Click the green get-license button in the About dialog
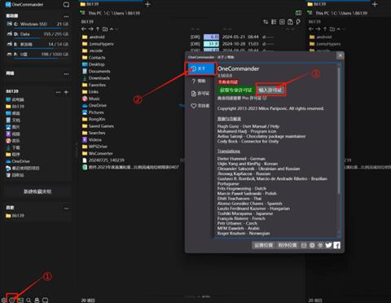Image resolution: width=391 pixels, height=303 pixels. [x=236, y=90]
